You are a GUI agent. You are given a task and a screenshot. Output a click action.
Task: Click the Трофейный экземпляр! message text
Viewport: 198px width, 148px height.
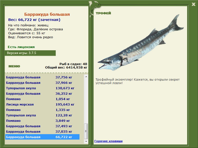pyautogui.click(x=137, y=81)
